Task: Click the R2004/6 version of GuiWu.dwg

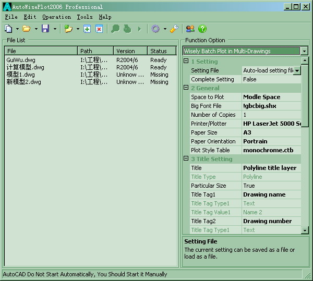Action: point(127,60)
